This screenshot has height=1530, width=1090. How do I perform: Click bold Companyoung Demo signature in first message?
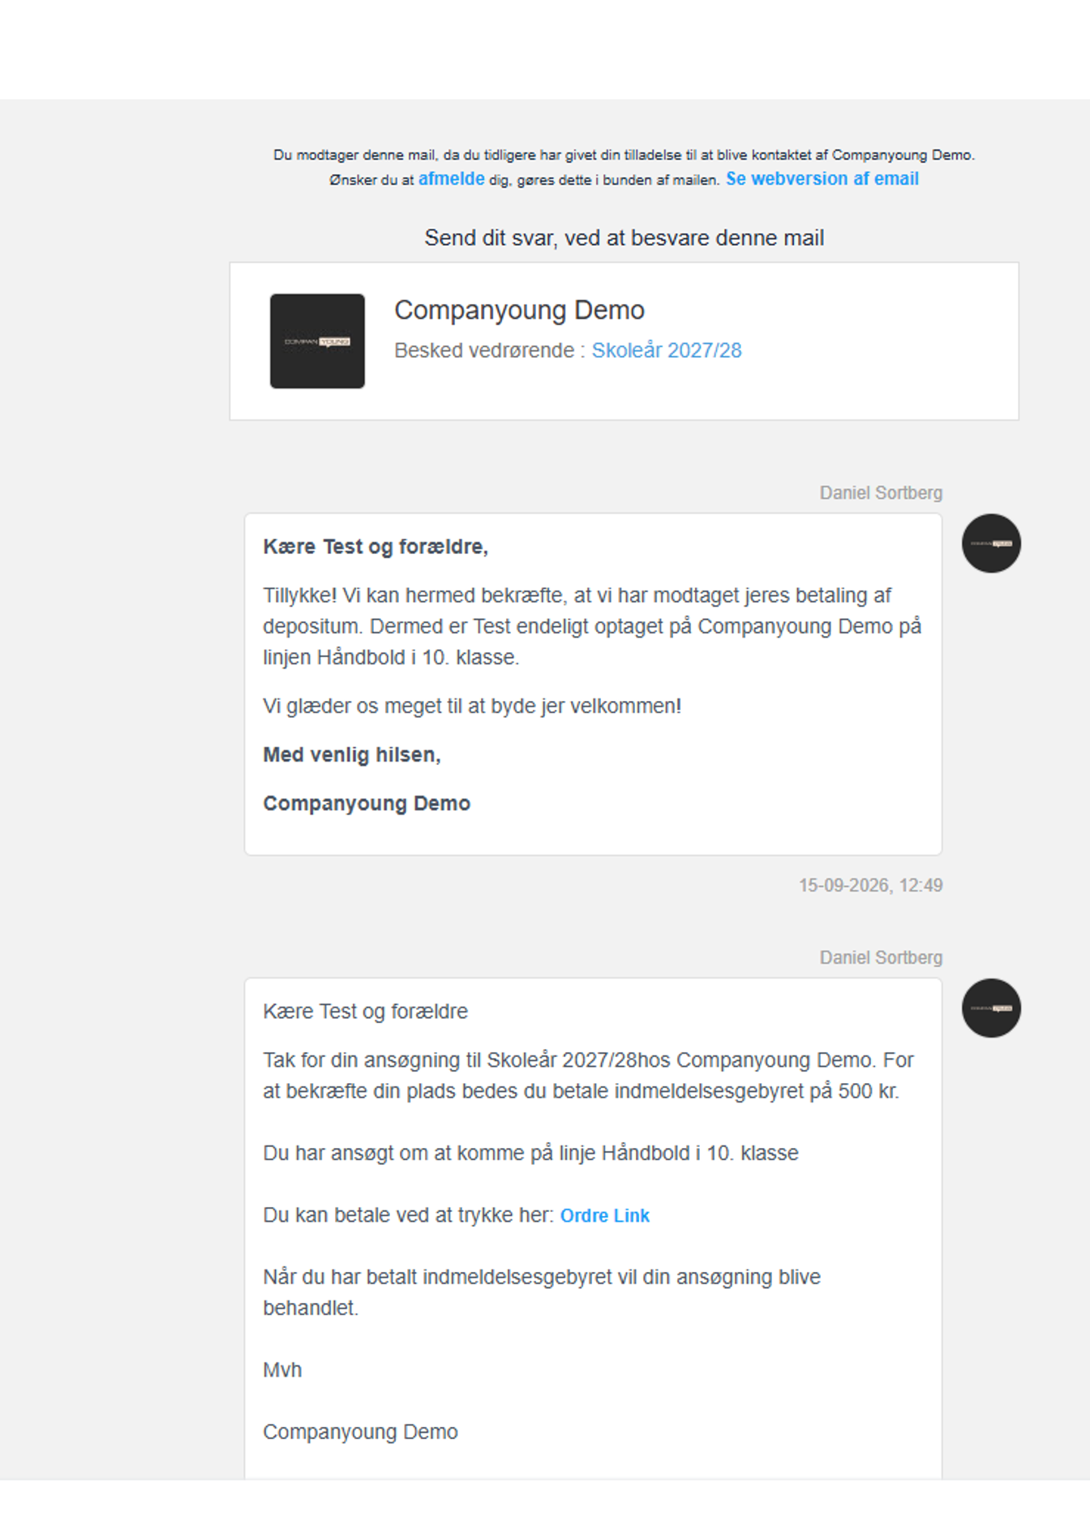[x=367, y=803]
